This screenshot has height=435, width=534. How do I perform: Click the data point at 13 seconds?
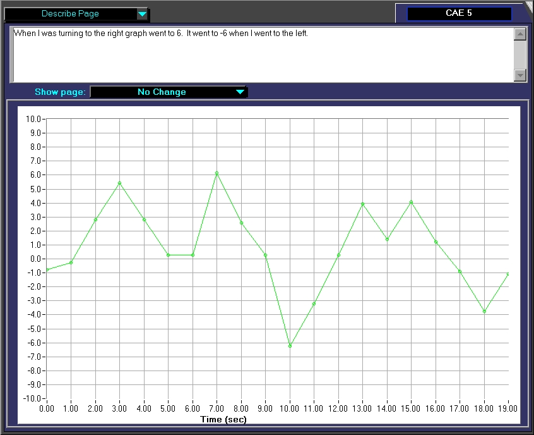point(362,204)
